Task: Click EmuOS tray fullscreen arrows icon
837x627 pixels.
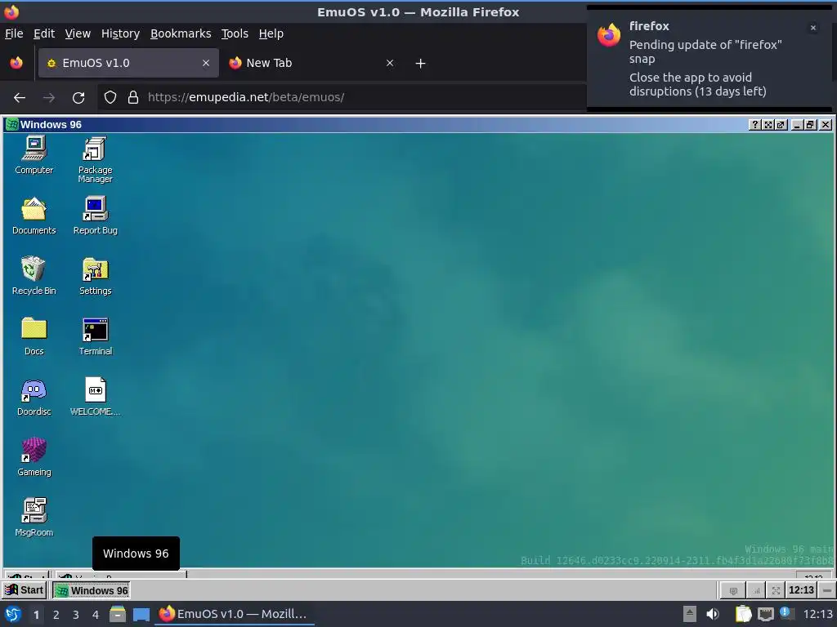Action: point(777,590)
